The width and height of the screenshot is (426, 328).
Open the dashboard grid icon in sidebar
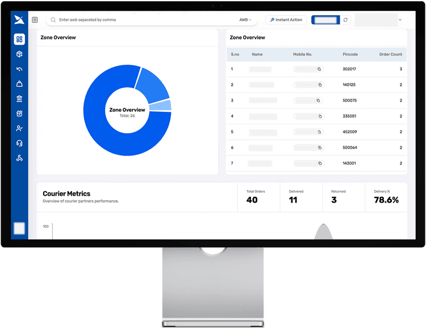[x=19, y=39]
